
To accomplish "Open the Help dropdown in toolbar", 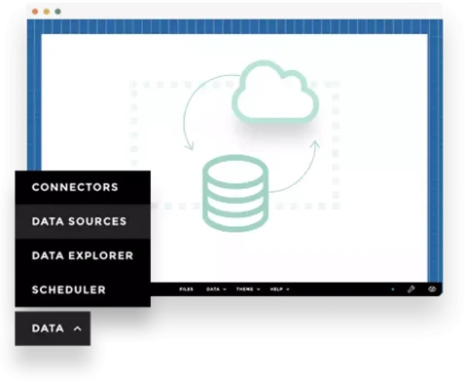I will [x=279, y=289].
